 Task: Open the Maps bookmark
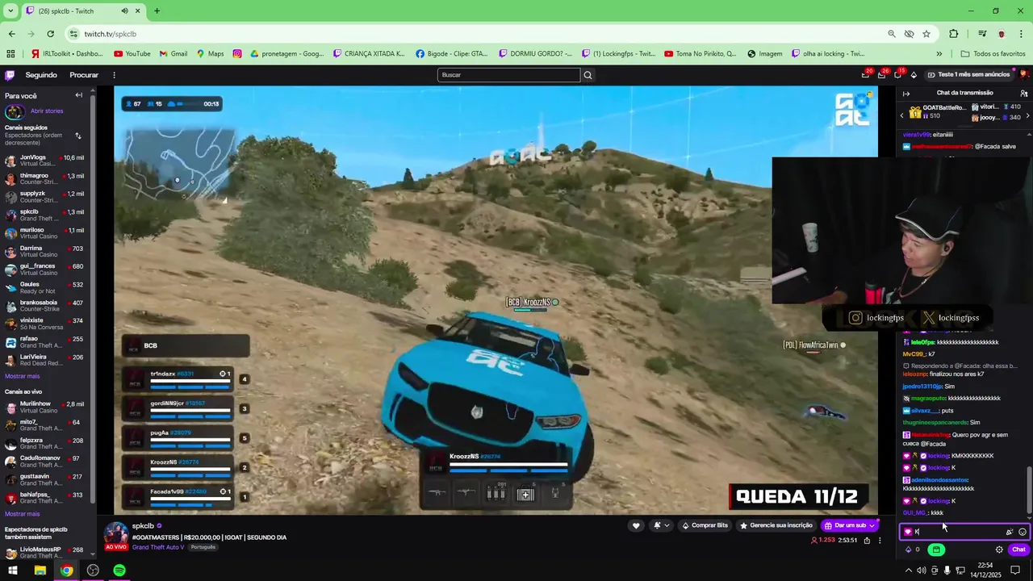tap(210, 54)
